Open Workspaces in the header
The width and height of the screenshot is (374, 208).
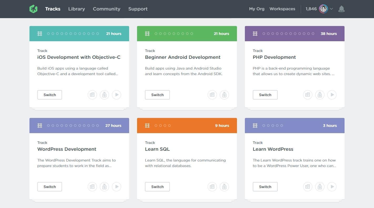coord(282,9)
